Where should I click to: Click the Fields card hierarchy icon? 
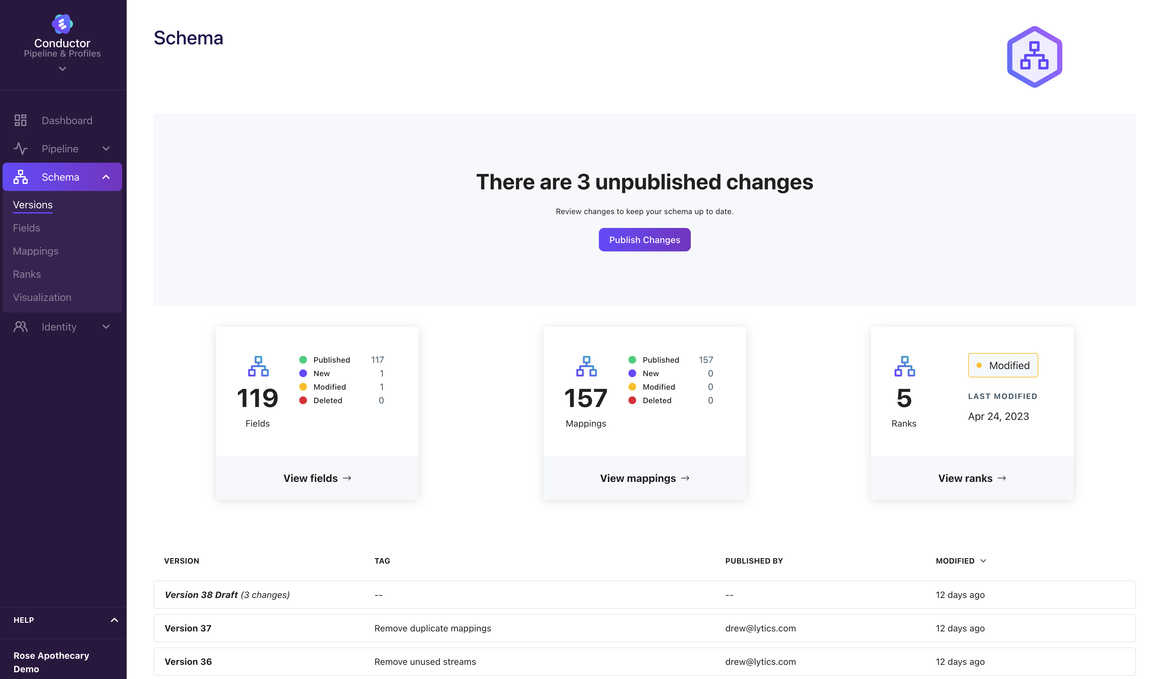[x=258, y=366]
